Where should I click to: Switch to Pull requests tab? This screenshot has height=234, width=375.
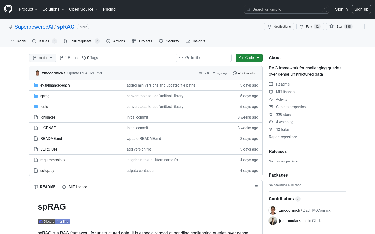(x=82, y=41)
